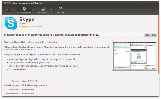161x99 pixels.
Task: Click the Версия label
Action: click(16, 81)
